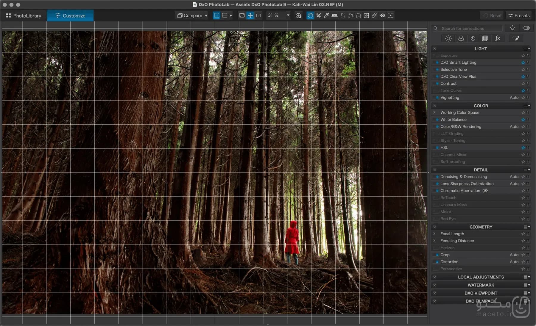The image size is (536, 326).
Task: Filter palettes by Color (three circles)
Action: point(461,38)
